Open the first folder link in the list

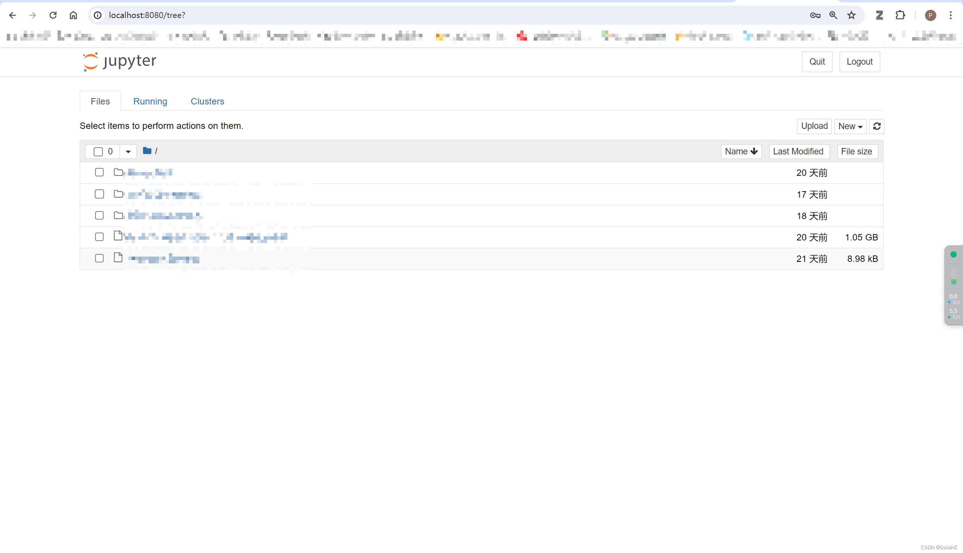pyautogui.click(x=150, y=173)
